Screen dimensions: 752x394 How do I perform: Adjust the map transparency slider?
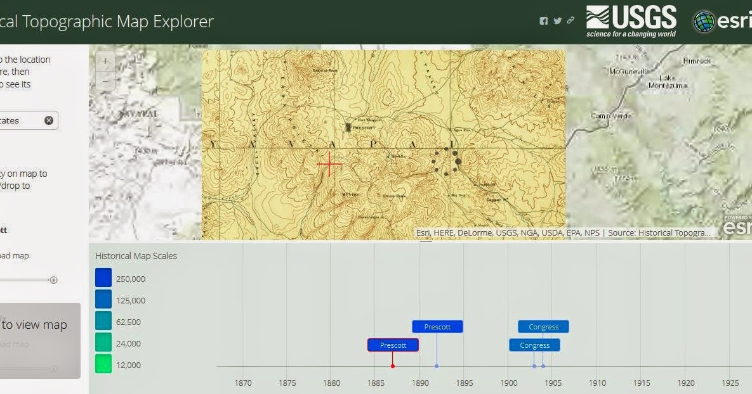(53, 279)
